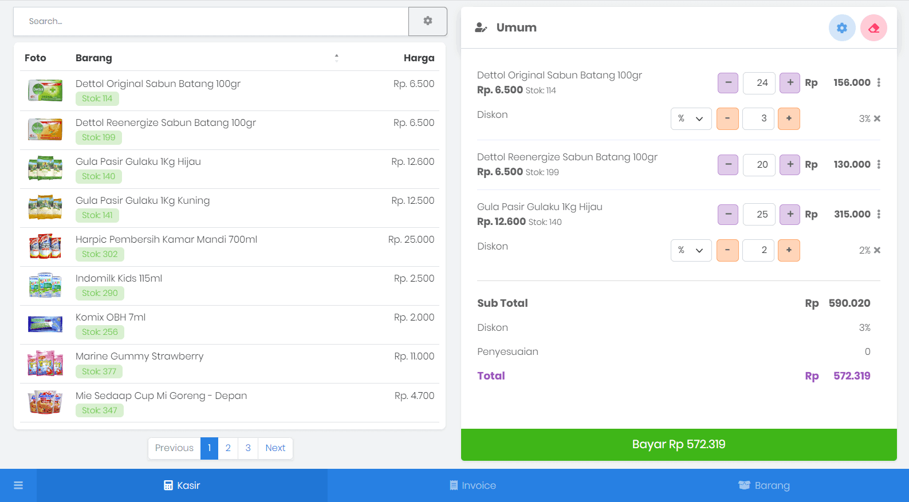Open options menu for Gula Pasir Hijau cart row
909x502 pixels.
(x=879, y=215)
